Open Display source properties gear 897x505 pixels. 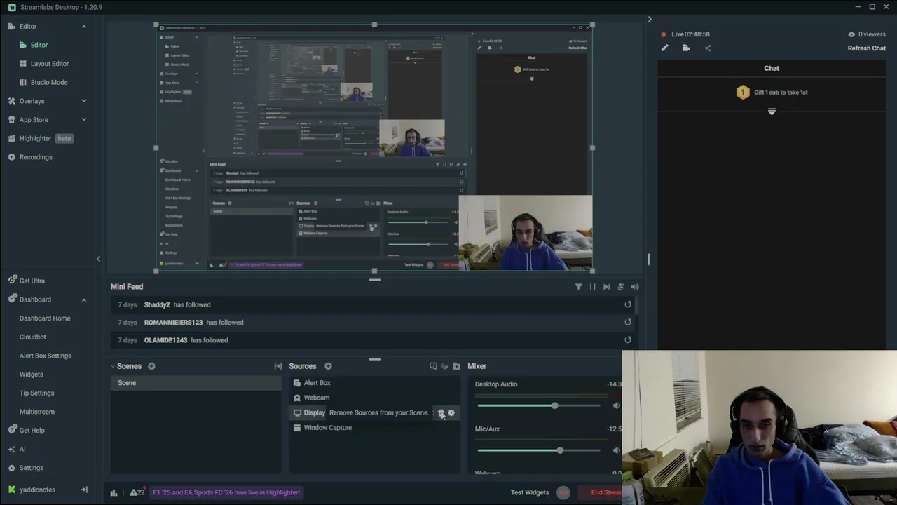click(x=451, y=413)
